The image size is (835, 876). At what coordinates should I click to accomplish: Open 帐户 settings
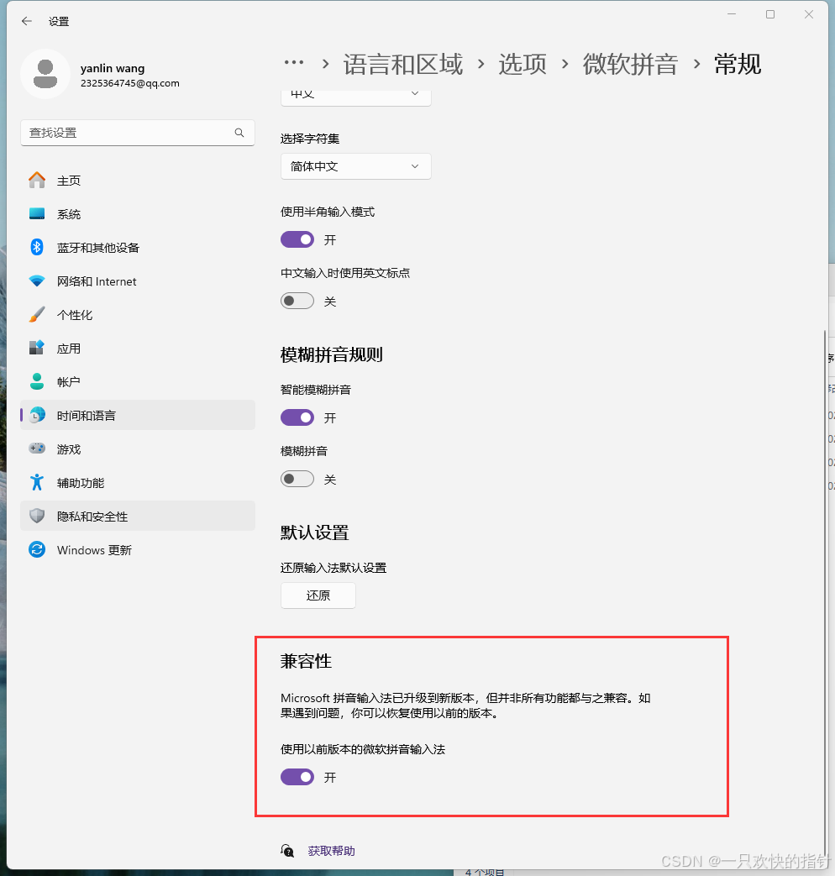click(138, 381)
